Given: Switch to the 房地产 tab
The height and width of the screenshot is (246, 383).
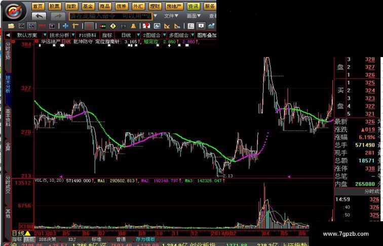Looking at the screenshot, I should click(x=174, y=6).
